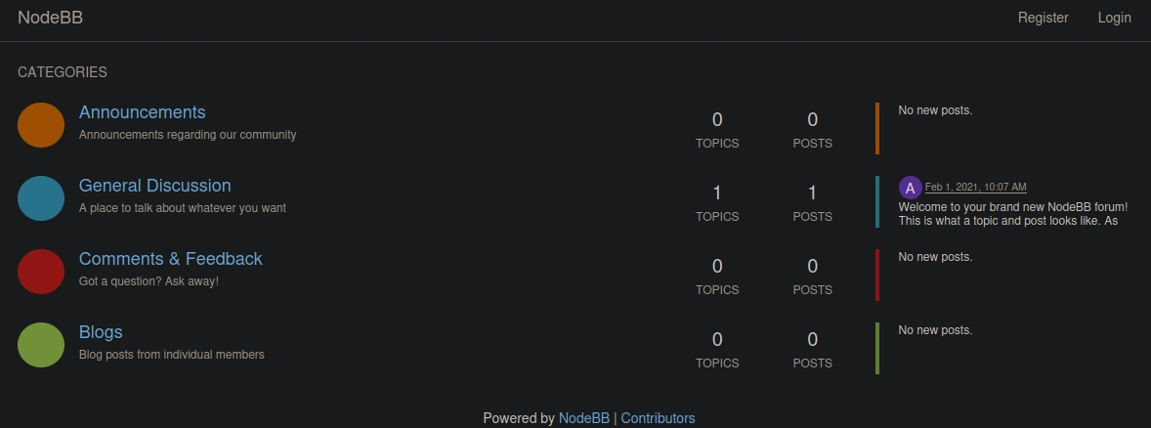Open the 'Welcome to your brand new NodeBB' post preview
Image resolution: width=1151 pixels, height=428 pixels.
pos(1012,214)
